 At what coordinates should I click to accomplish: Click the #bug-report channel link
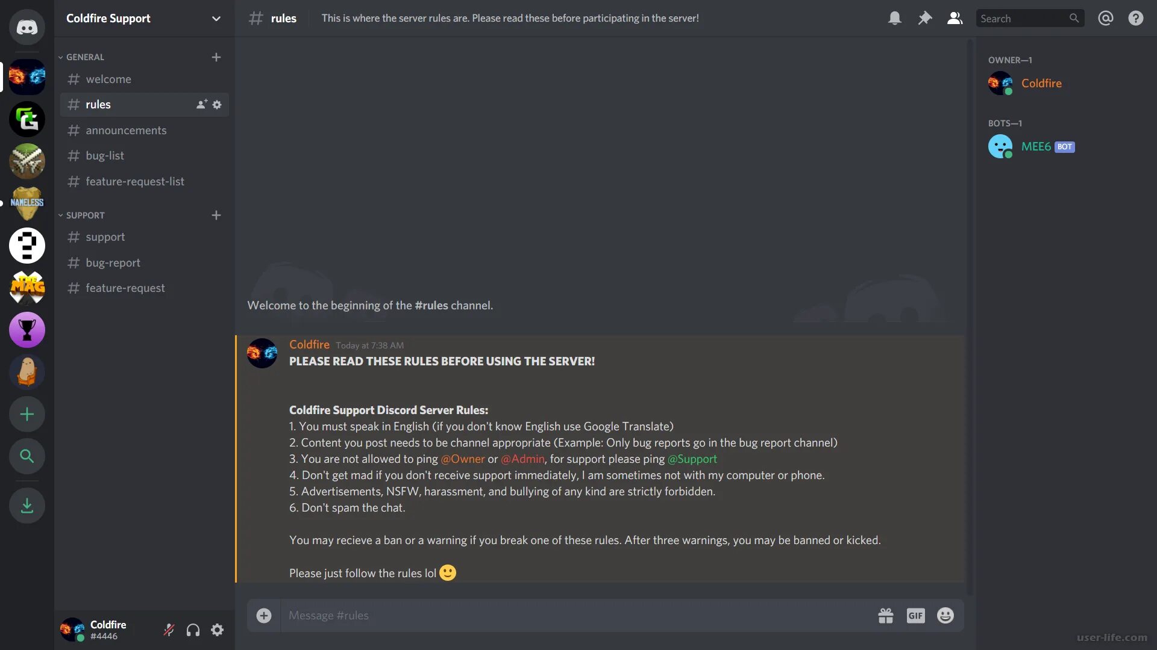click(x=113, y=262)
